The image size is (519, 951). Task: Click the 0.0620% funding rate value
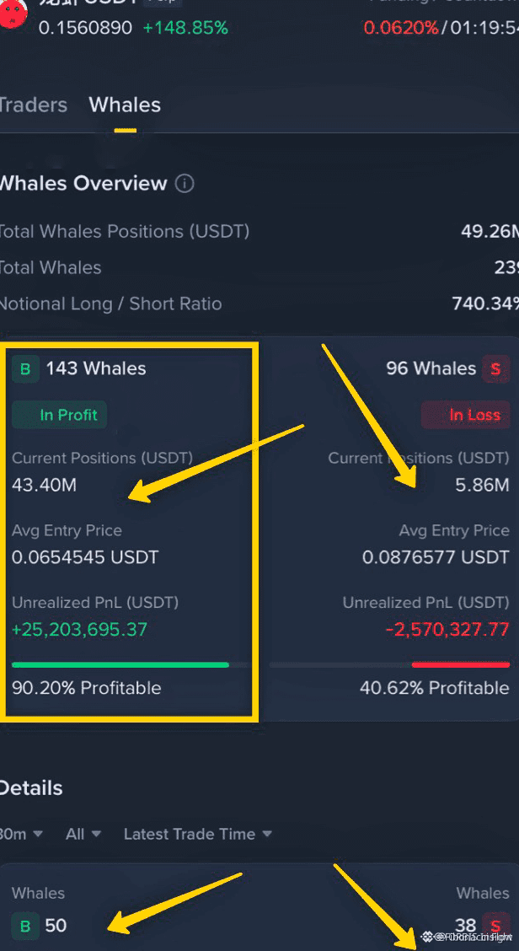(x=401, y=28)
